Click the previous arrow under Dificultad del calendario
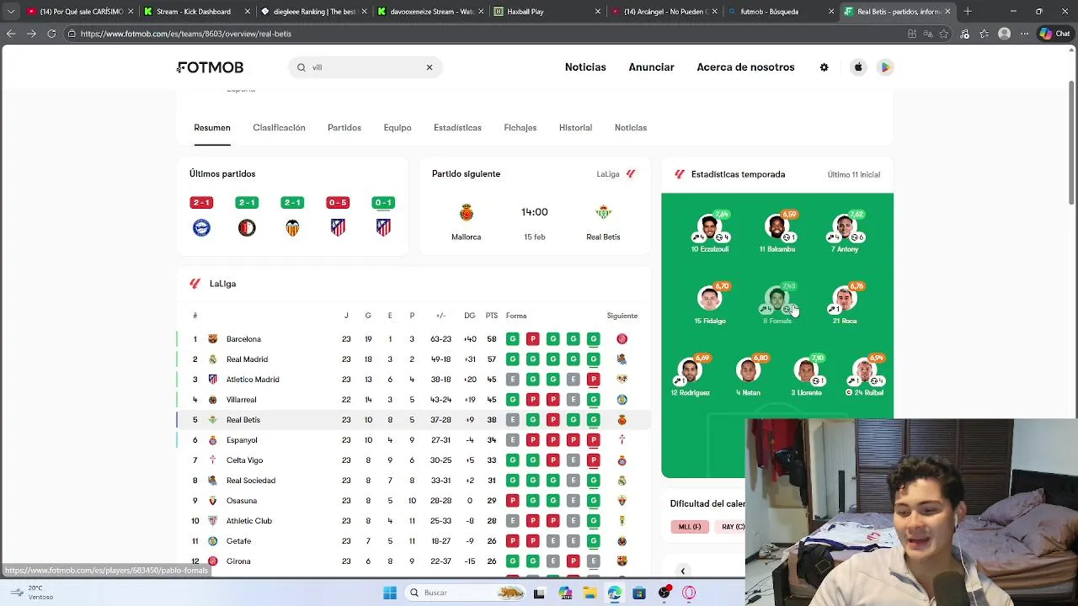The width and height of the screenshot is (1078, 606). [683, 571]
